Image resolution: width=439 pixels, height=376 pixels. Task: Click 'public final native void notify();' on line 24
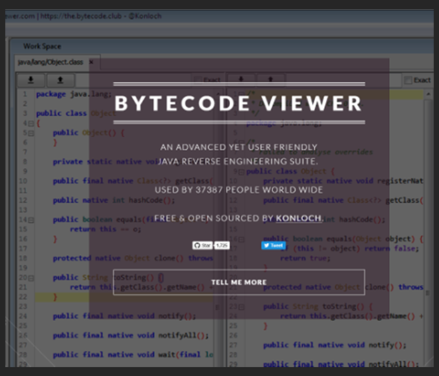pyautogui.click(x=124, y=316)
